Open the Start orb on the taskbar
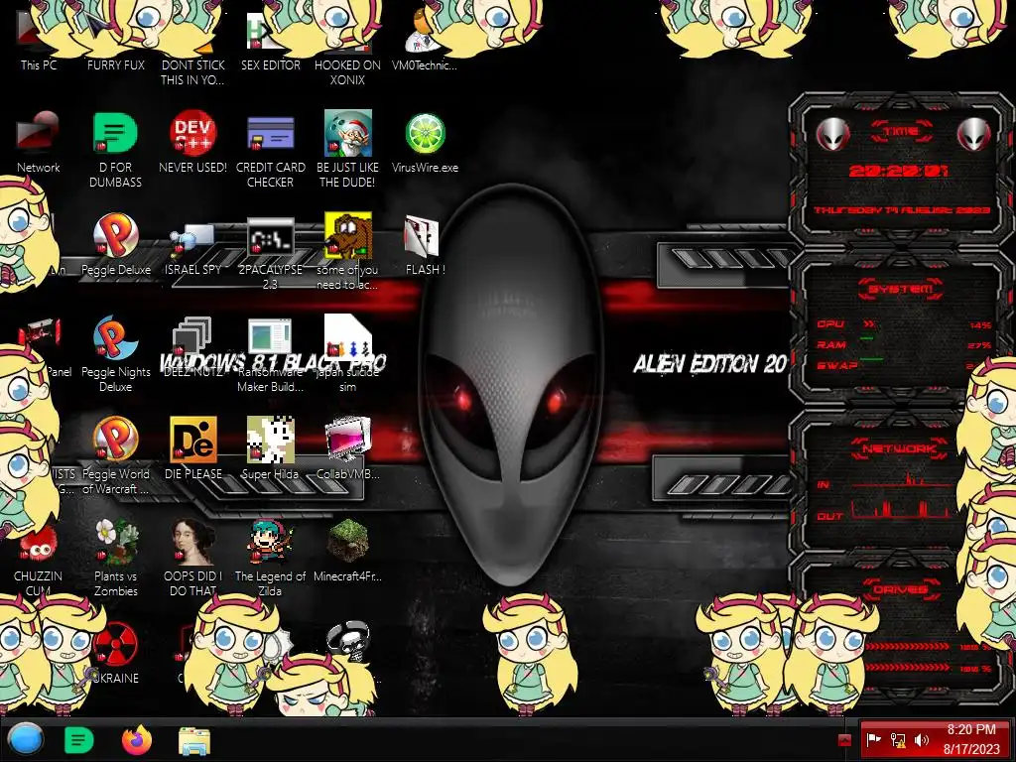 click(x=26, y=739)
